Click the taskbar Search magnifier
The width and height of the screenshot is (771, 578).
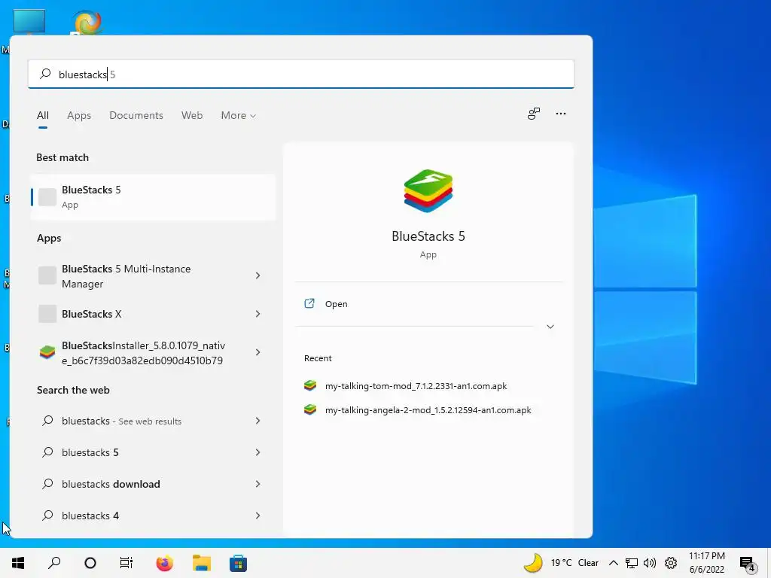[54, 563]
